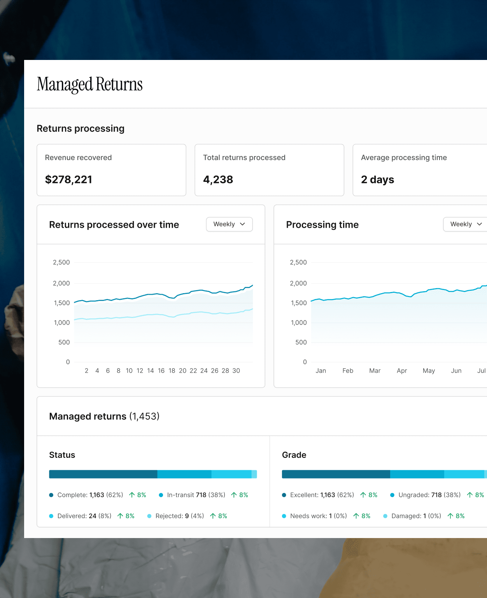Click the Returns processing heading

click(x=81, y=128)
